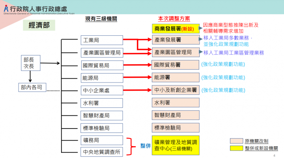Click (強化政策規劃功能) beside 中小及新創企業署

(223, 90)
